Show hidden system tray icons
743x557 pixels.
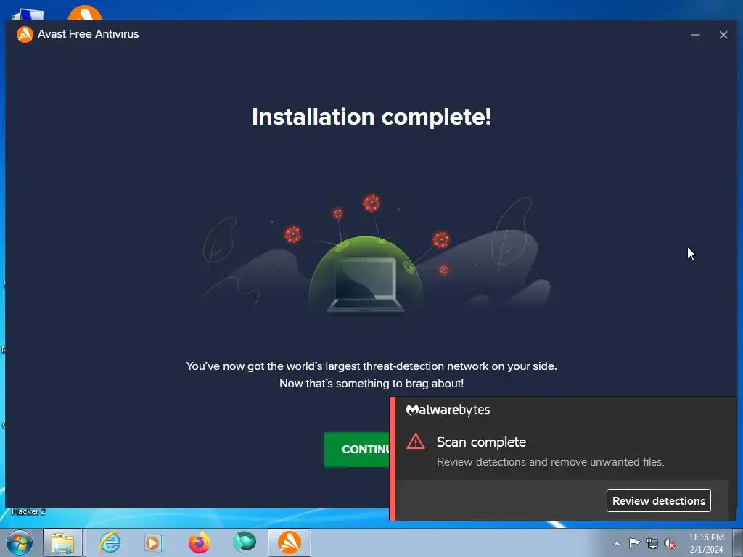[617, 543]
